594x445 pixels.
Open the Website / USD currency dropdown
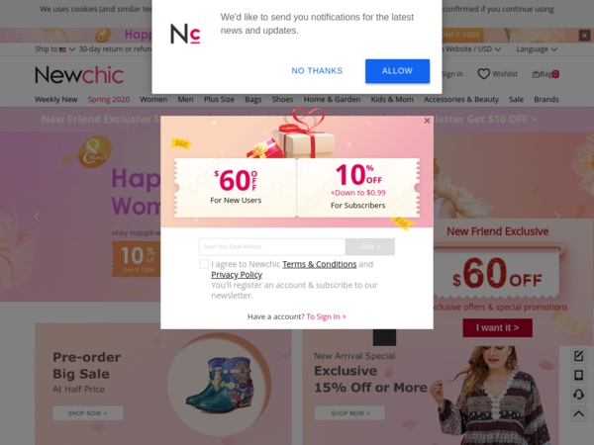pyautogui.click(x=473, y=49)
